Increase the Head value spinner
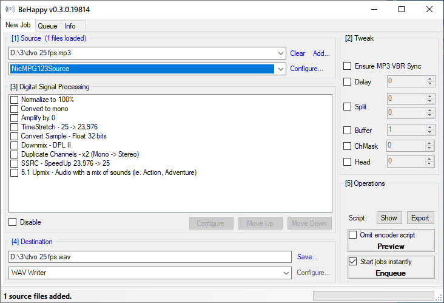This screenshot has height=303, width=444. point(429,159)
